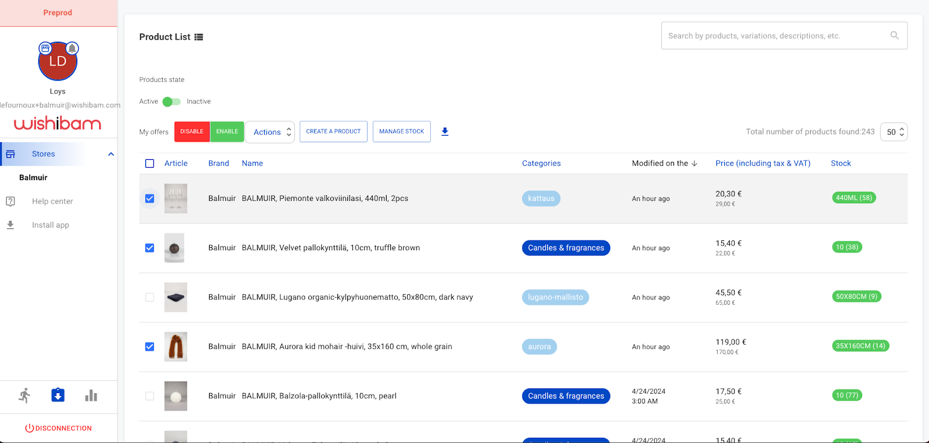Sort by Price (including tax & VAT)
The width and height of the screenshot is (929, 443).
[763, 164]
